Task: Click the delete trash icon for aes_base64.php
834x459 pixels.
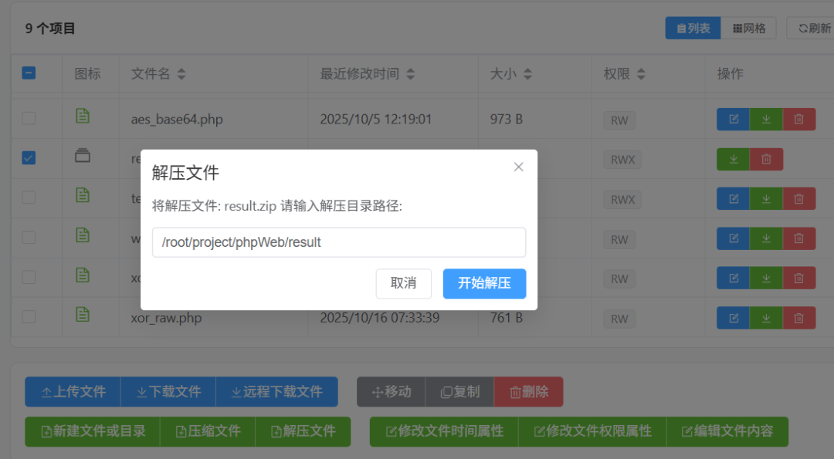Action: pyautogui.click(x=799, y=119)
